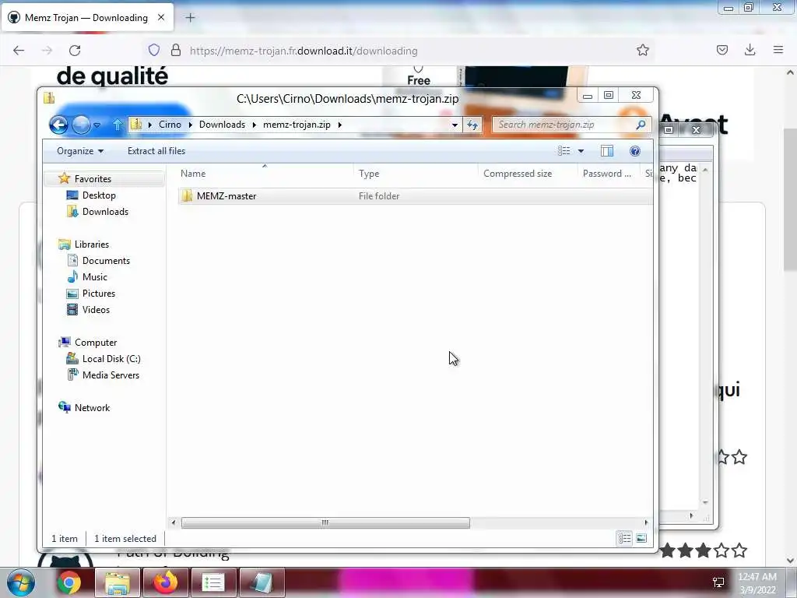Select Network in the navigation pane
The width and height of the screenshot is (797, 598).
(92, 408)
